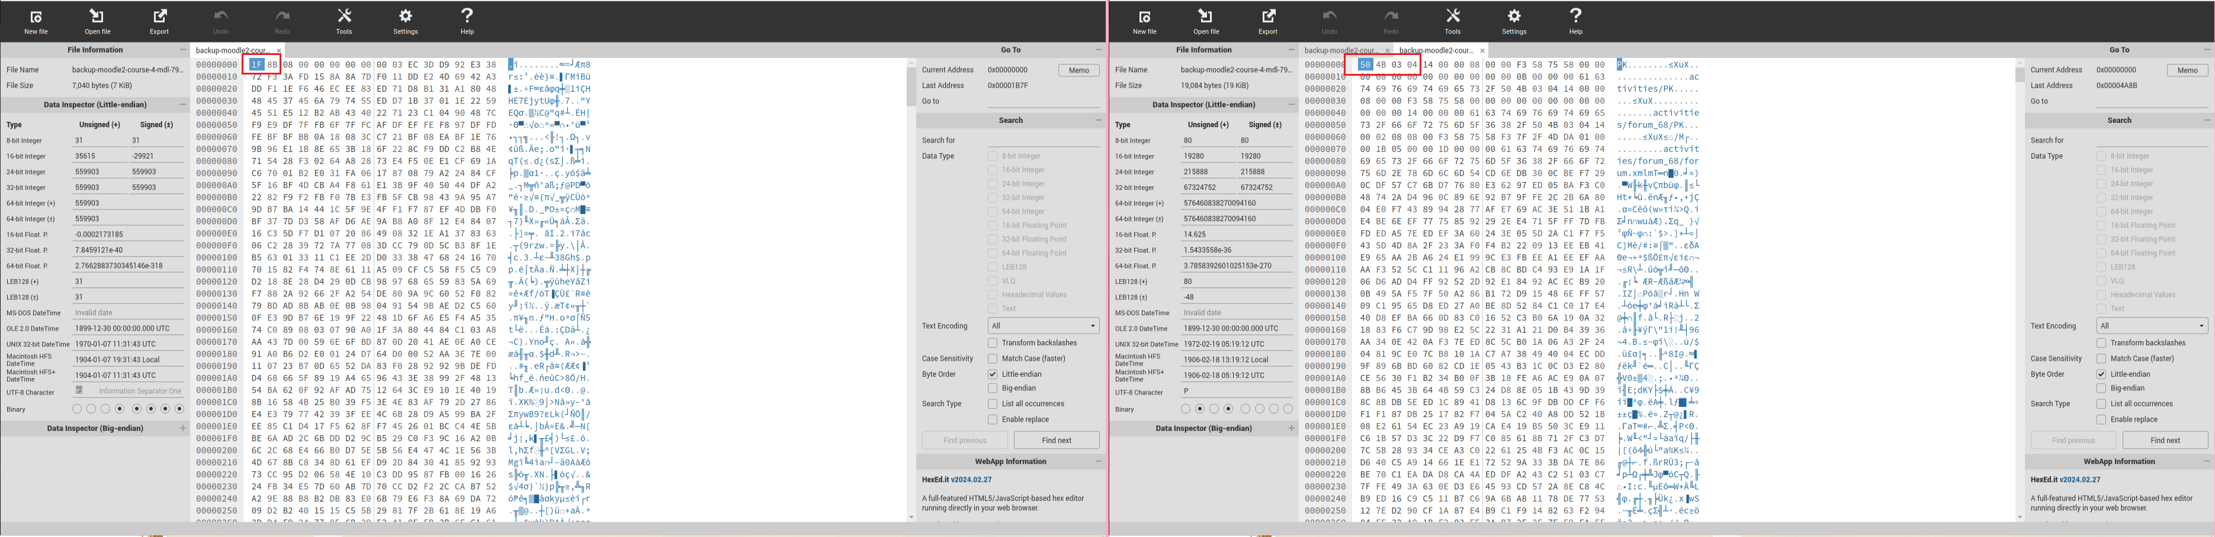This screenshot has height=537, width=2215.
Task: Enable Transform backslashes in left window
Action: 992,343
